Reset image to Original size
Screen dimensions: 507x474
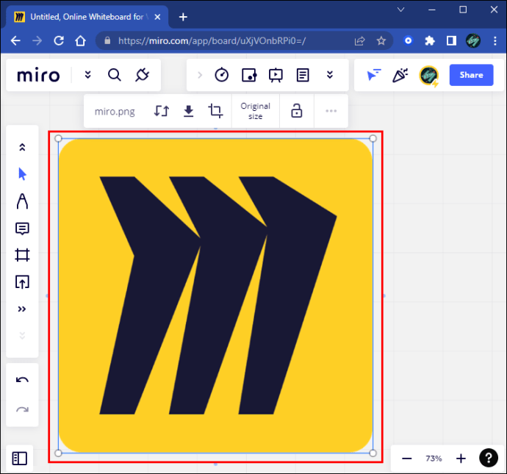coord(255,111)
